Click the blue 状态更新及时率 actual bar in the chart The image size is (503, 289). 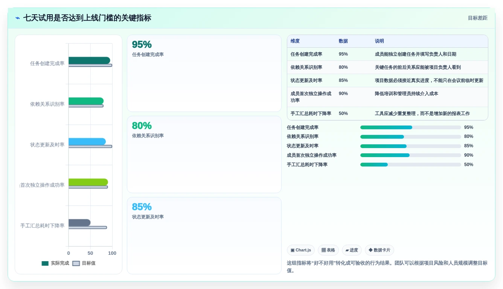(87, 142)
